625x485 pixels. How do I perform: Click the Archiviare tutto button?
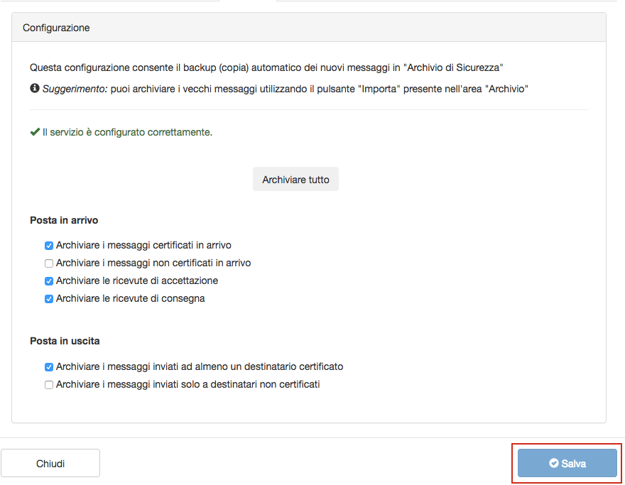295,180
